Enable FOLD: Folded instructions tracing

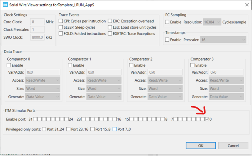(60, 33)
